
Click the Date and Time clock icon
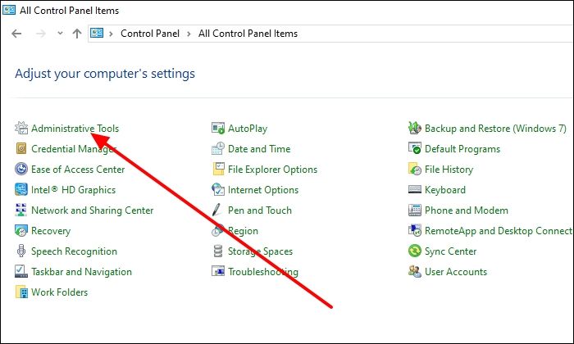click(218, 149)
